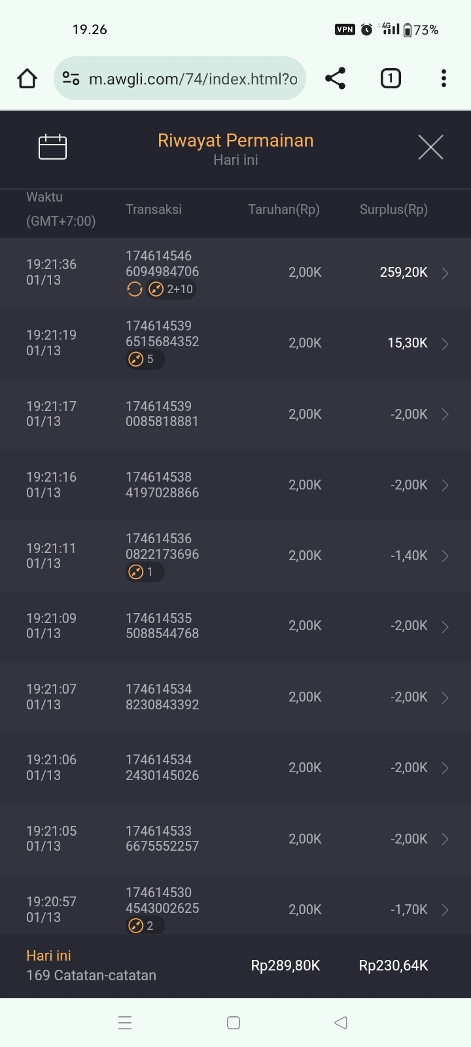
Task: Open the Android recent apps menu button
Action: click(x=125, y=1023)
